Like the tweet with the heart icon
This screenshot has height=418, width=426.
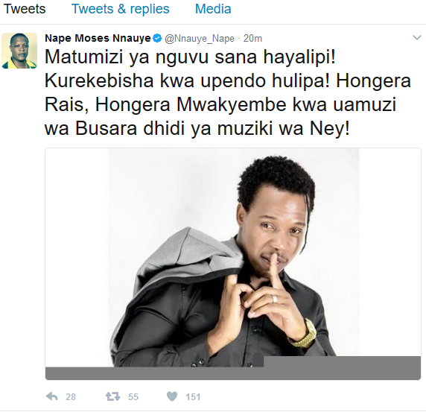click(x=172, y=396)
